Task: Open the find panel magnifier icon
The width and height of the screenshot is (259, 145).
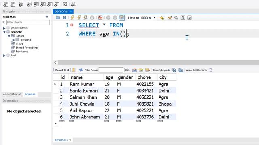Action: point(176,18)
